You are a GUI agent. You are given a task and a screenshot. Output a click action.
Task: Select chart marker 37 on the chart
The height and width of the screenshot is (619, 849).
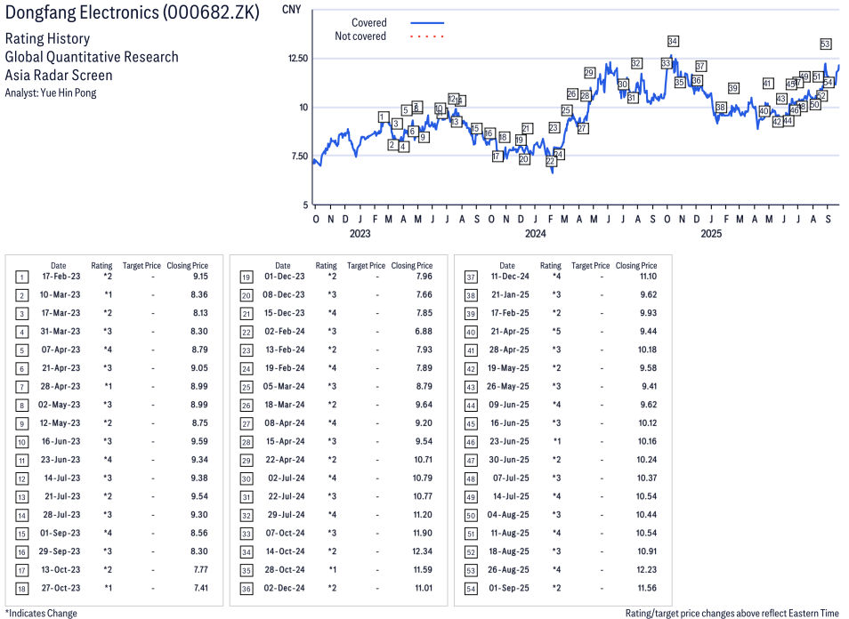700,66
